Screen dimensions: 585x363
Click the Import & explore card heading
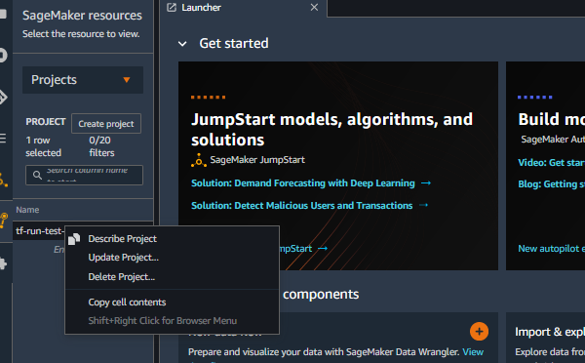point(550,332)
